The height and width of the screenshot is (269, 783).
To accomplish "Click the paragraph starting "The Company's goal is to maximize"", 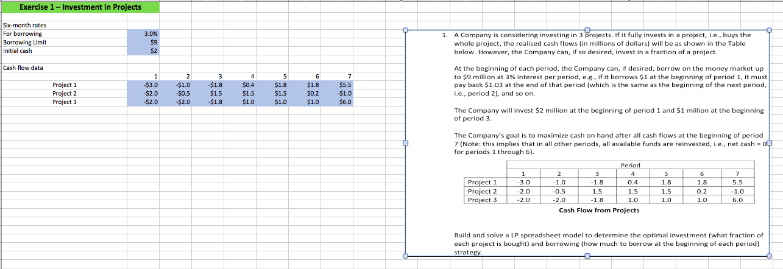I will (x=611, y=143).
